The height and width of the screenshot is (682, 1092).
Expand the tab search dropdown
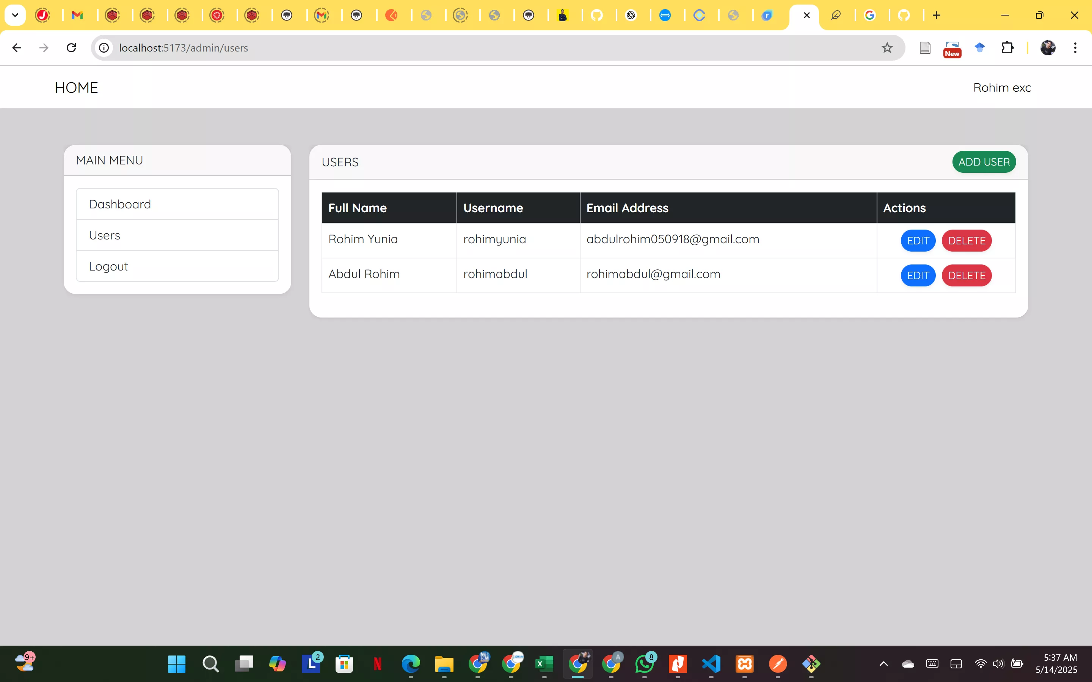tap(15, 15)
